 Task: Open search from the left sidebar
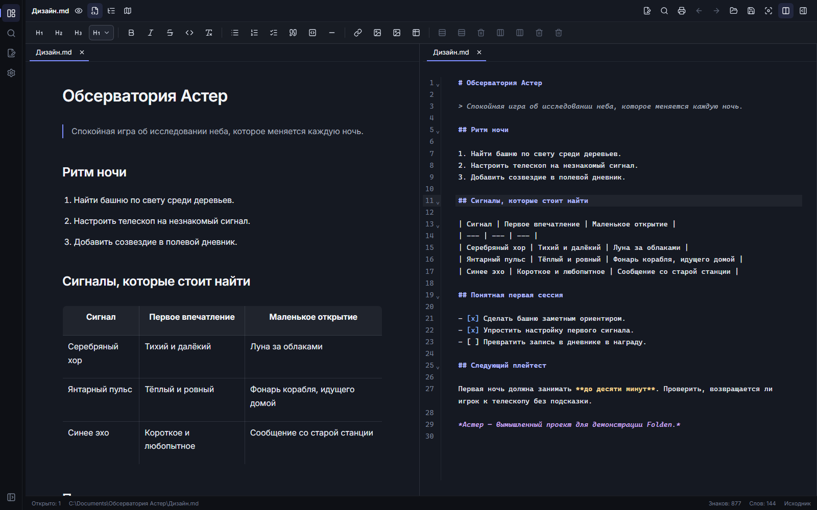coord(11,33)
